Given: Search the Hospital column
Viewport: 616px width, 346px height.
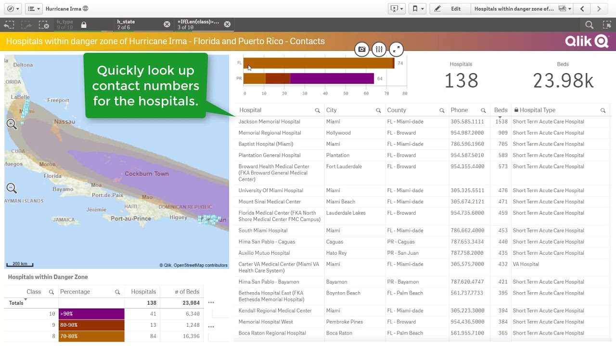Looking at the screenshot, I should coord(317,111).
